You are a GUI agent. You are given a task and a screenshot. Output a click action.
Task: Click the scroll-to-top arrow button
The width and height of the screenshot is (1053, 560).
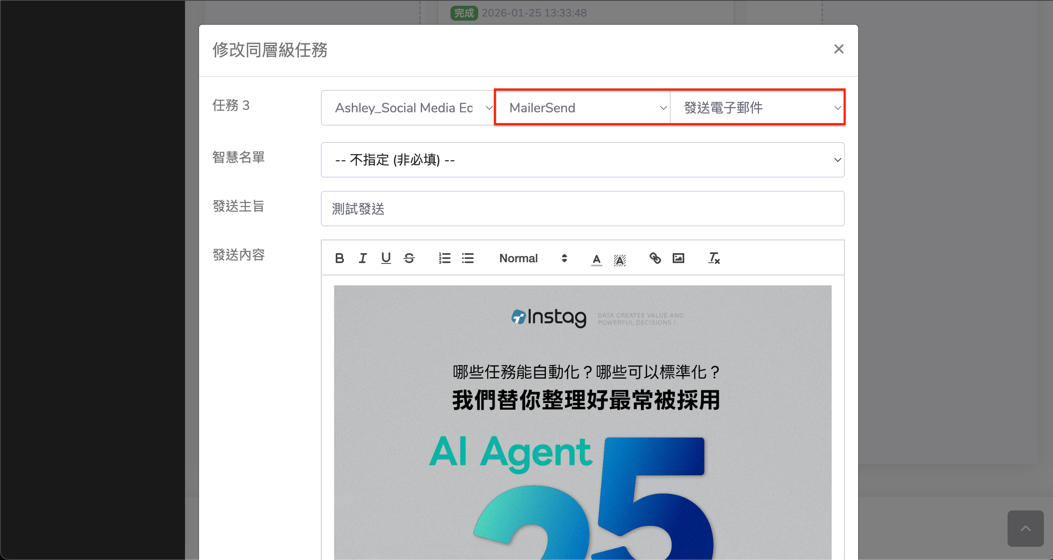1025,528
